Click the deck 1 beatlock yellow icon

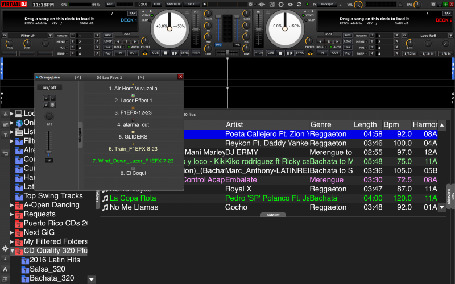coord(145,53)
